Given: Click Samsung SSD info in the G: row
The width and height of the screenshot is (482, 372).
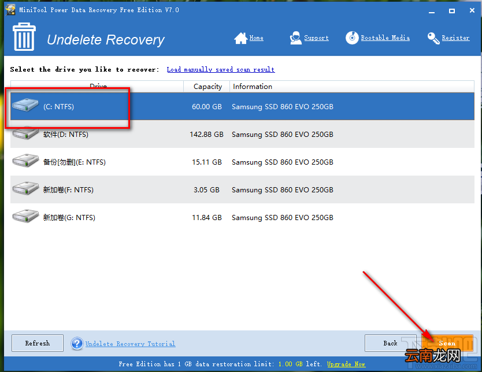Looking at the screenshot, I should point(283,218).
